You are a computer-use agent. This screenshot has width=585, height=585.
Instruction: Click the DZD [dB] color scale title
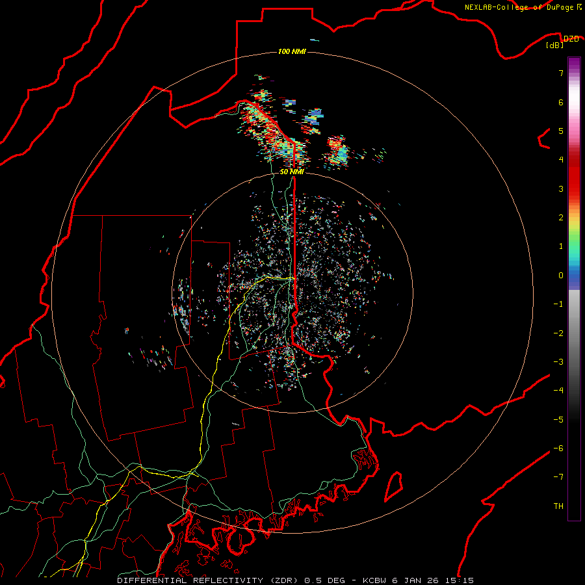click(563, 42)
